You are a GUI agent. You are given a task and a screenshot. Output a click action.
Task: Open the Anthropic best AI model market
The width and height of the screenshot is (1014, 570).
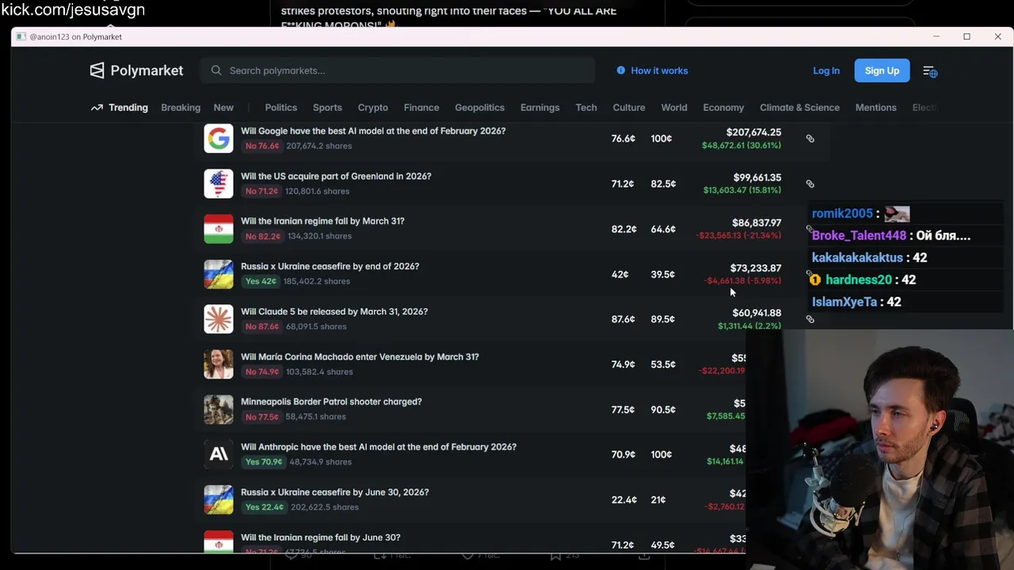pos(379,446)
